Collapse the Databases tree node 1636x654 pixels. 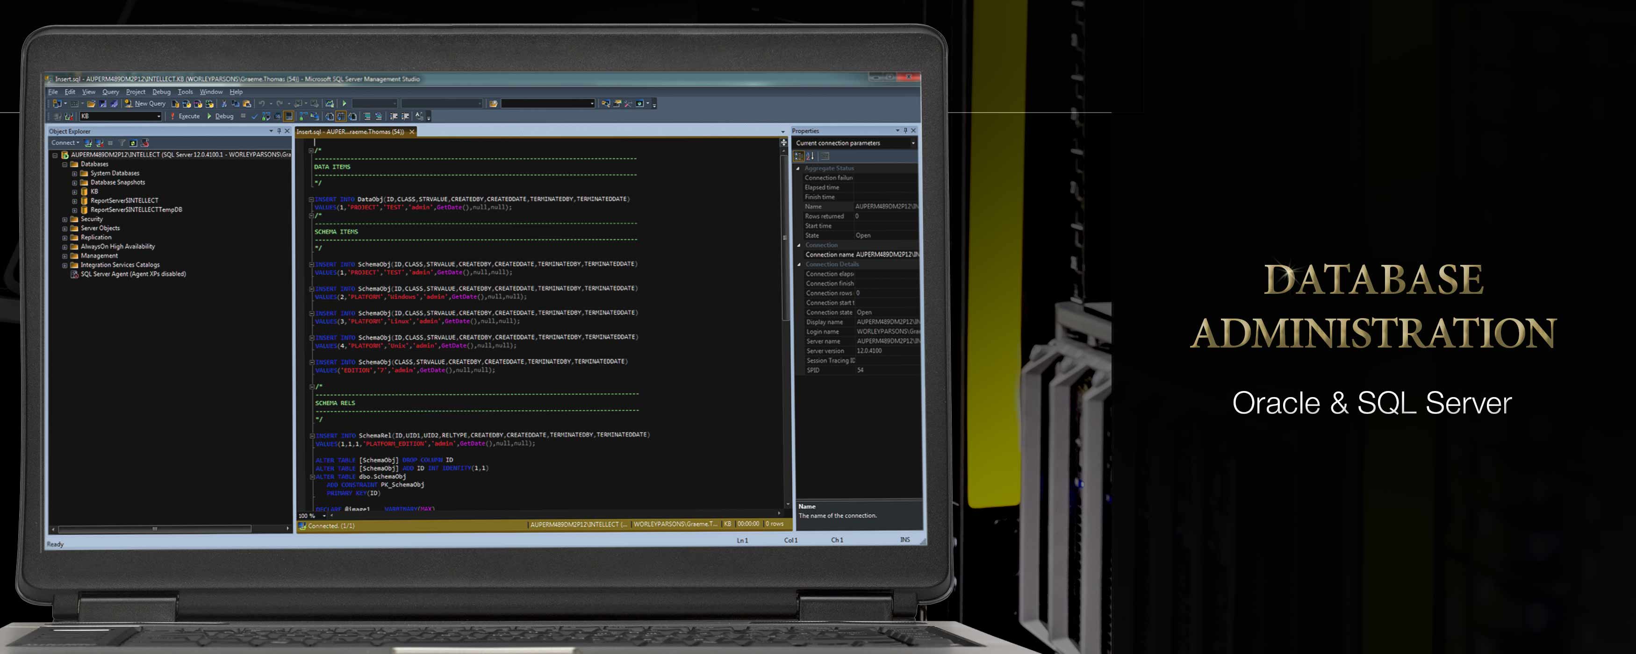(64, 164)
